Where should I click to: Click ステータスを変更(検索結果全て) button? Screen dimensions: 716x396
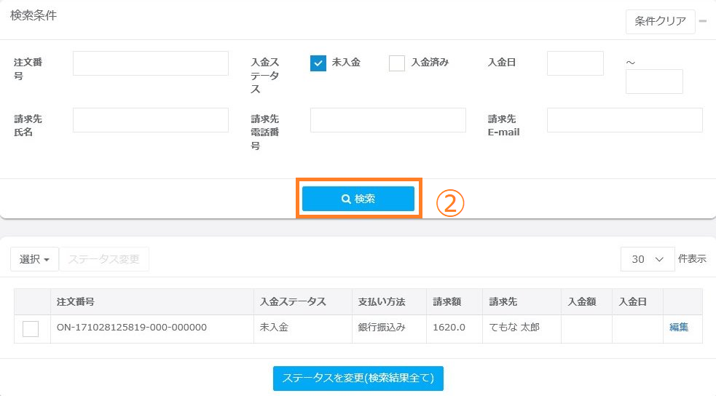coord(358,378)
